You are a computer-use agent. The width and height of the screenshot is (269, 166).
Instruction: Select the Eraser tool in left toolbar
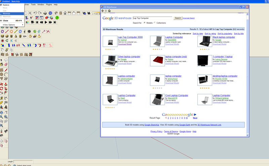6,64
